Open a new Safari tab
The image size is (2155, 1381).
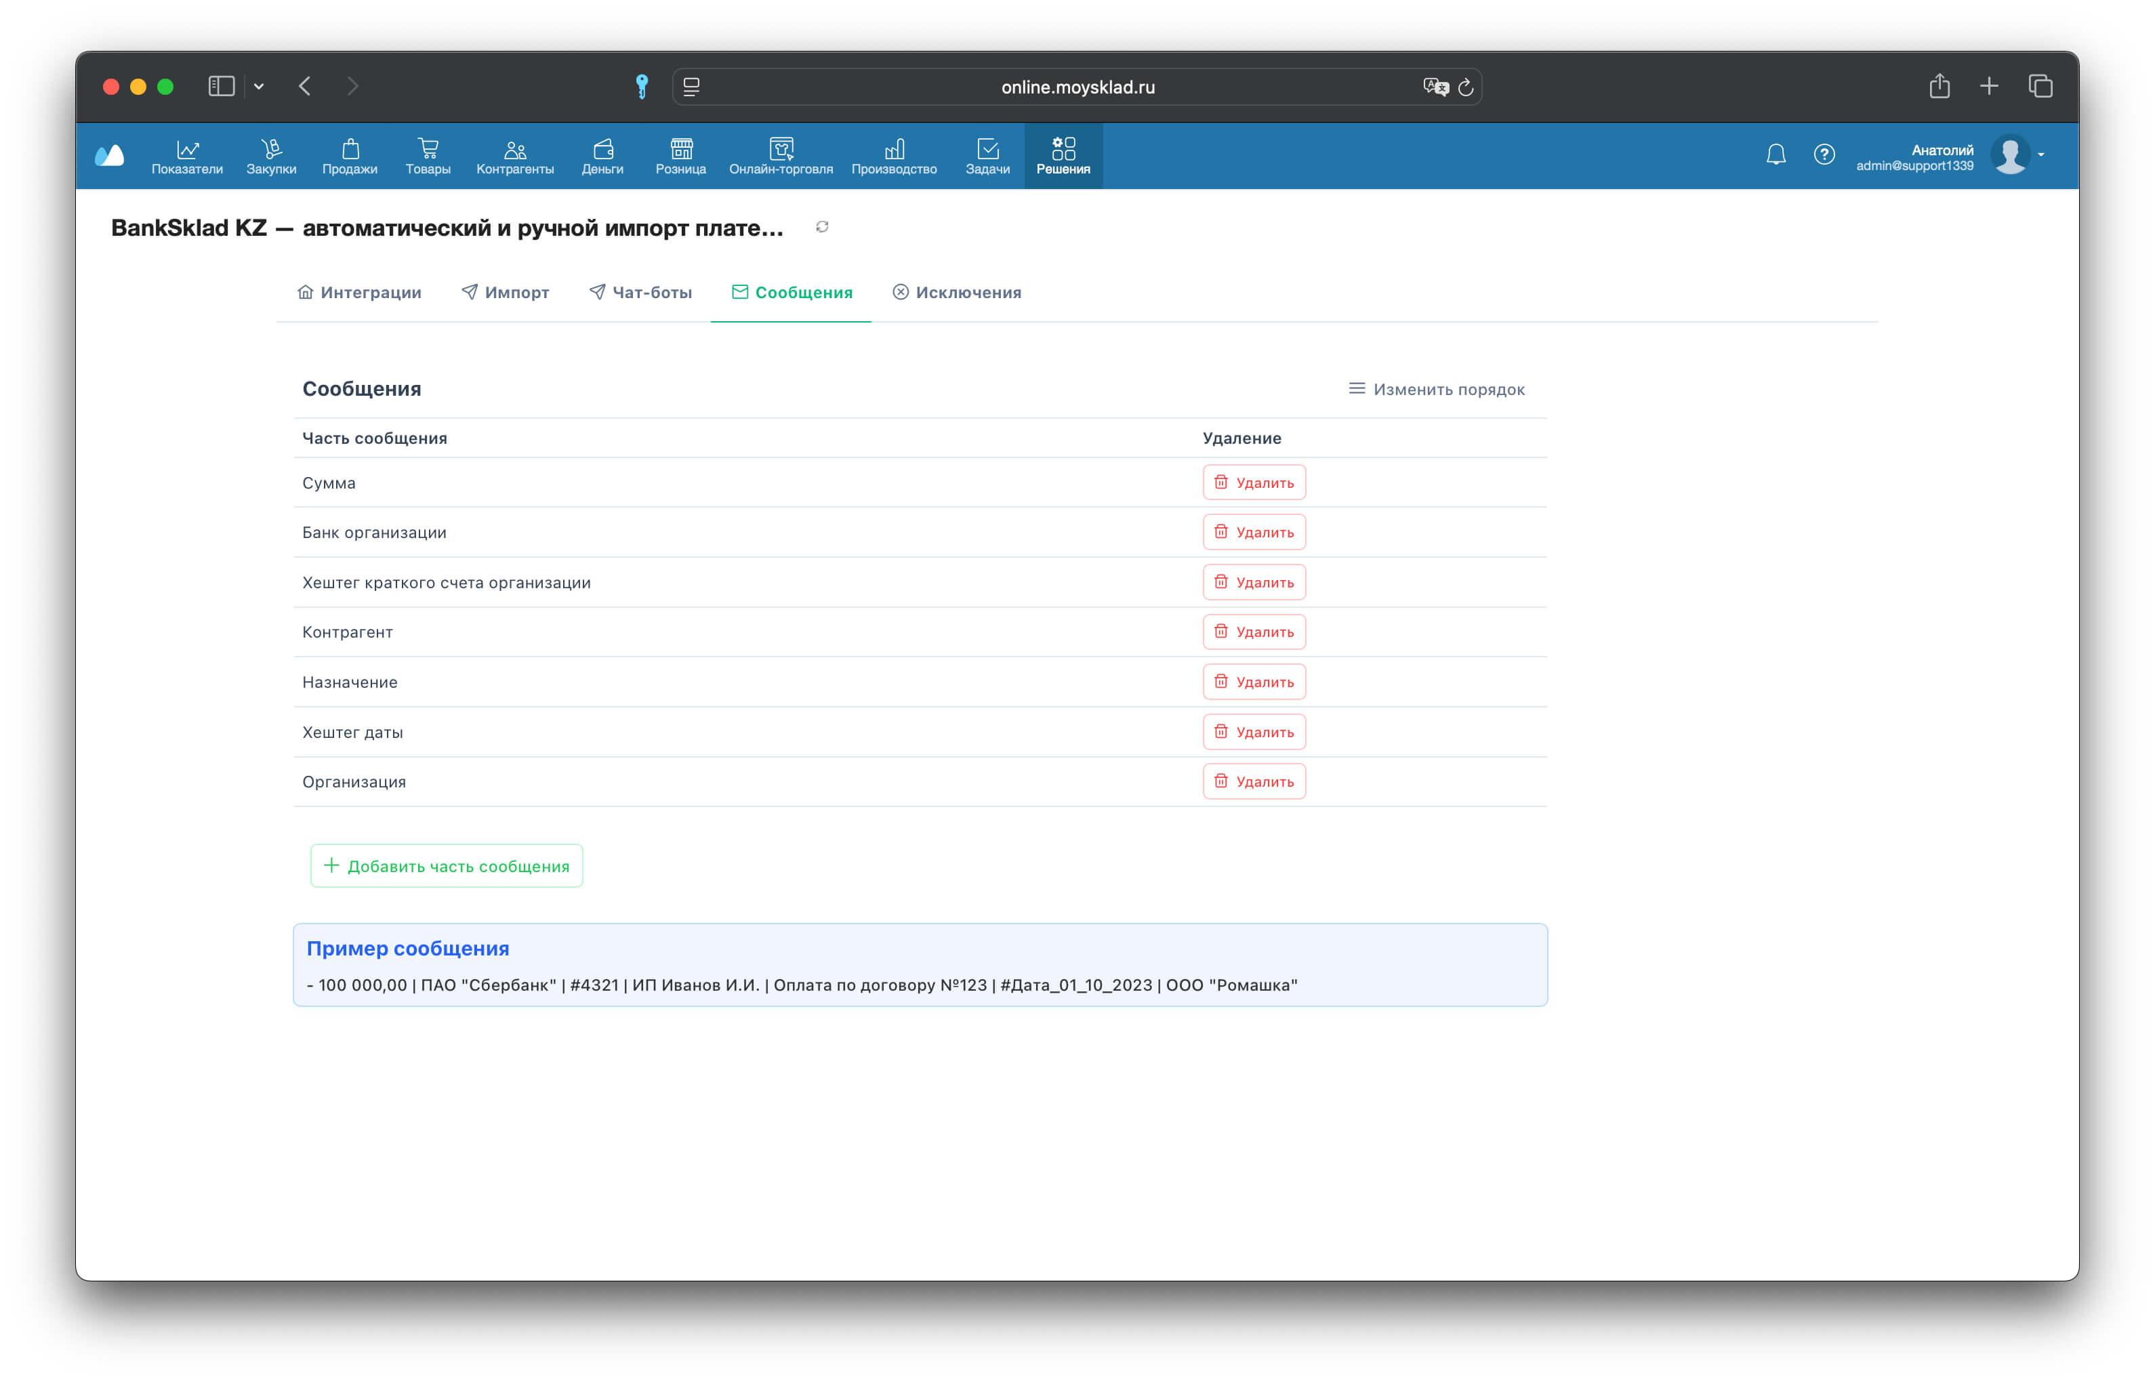[1988, 86]
